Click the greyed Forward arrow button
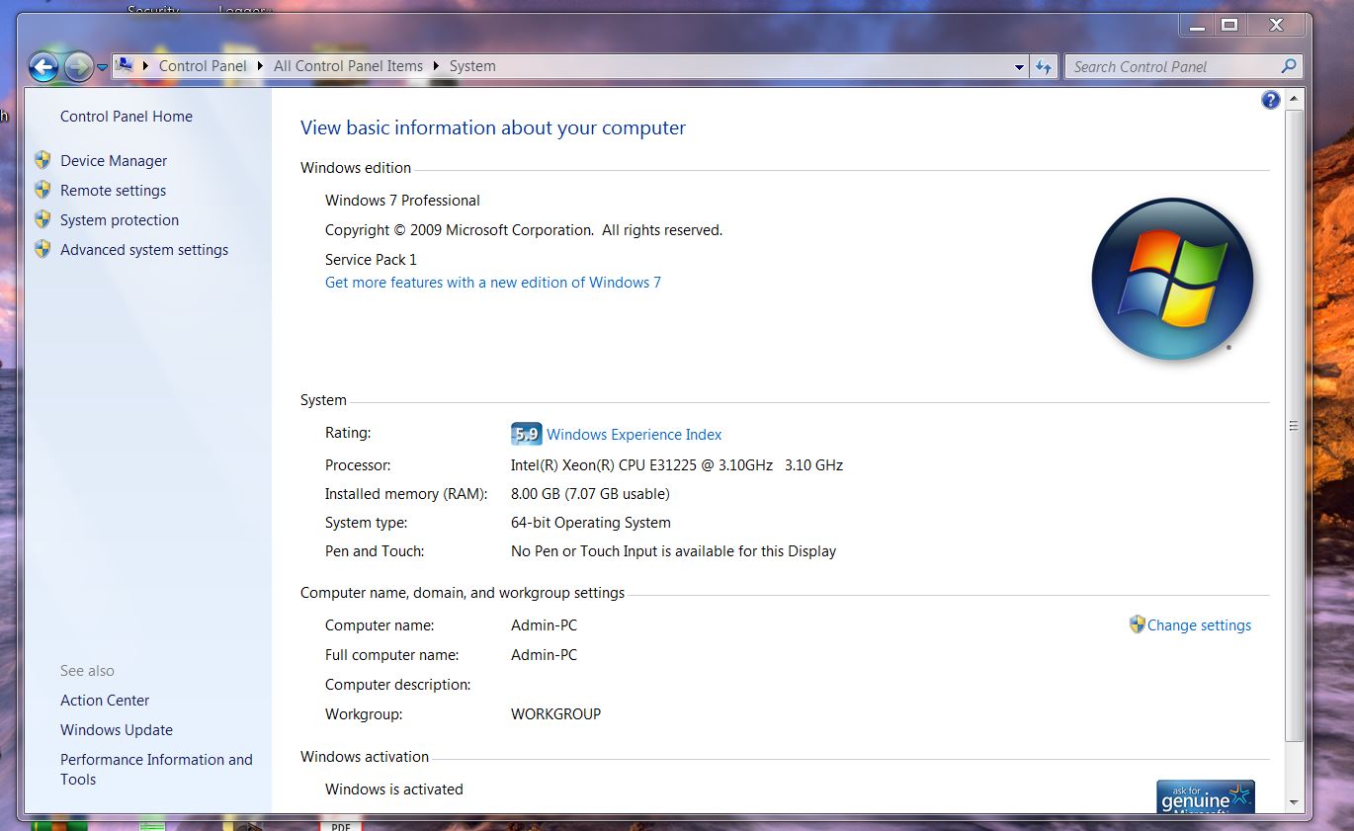Viewport: 1354px width, 831px height. [78, 66]
